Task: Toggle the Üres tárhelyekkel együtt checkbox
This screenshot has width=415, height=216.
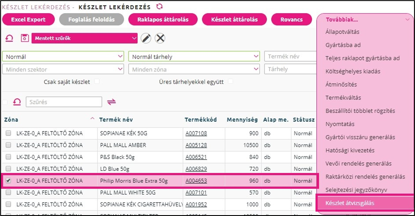Action: (x=230, y=81)
